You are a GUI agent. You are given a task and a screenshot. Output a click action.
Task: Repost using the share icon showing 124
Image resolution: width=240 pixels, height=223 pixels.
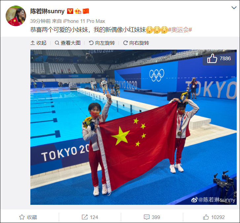[90, 217]
